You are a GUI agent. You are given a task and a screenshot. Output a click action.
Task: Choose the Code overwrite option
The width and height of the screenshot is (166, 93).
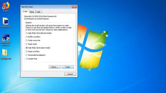[33, 40]
